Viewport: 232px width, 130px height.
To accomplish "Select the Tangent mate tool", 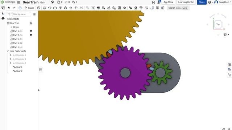I will coord(87,8).
